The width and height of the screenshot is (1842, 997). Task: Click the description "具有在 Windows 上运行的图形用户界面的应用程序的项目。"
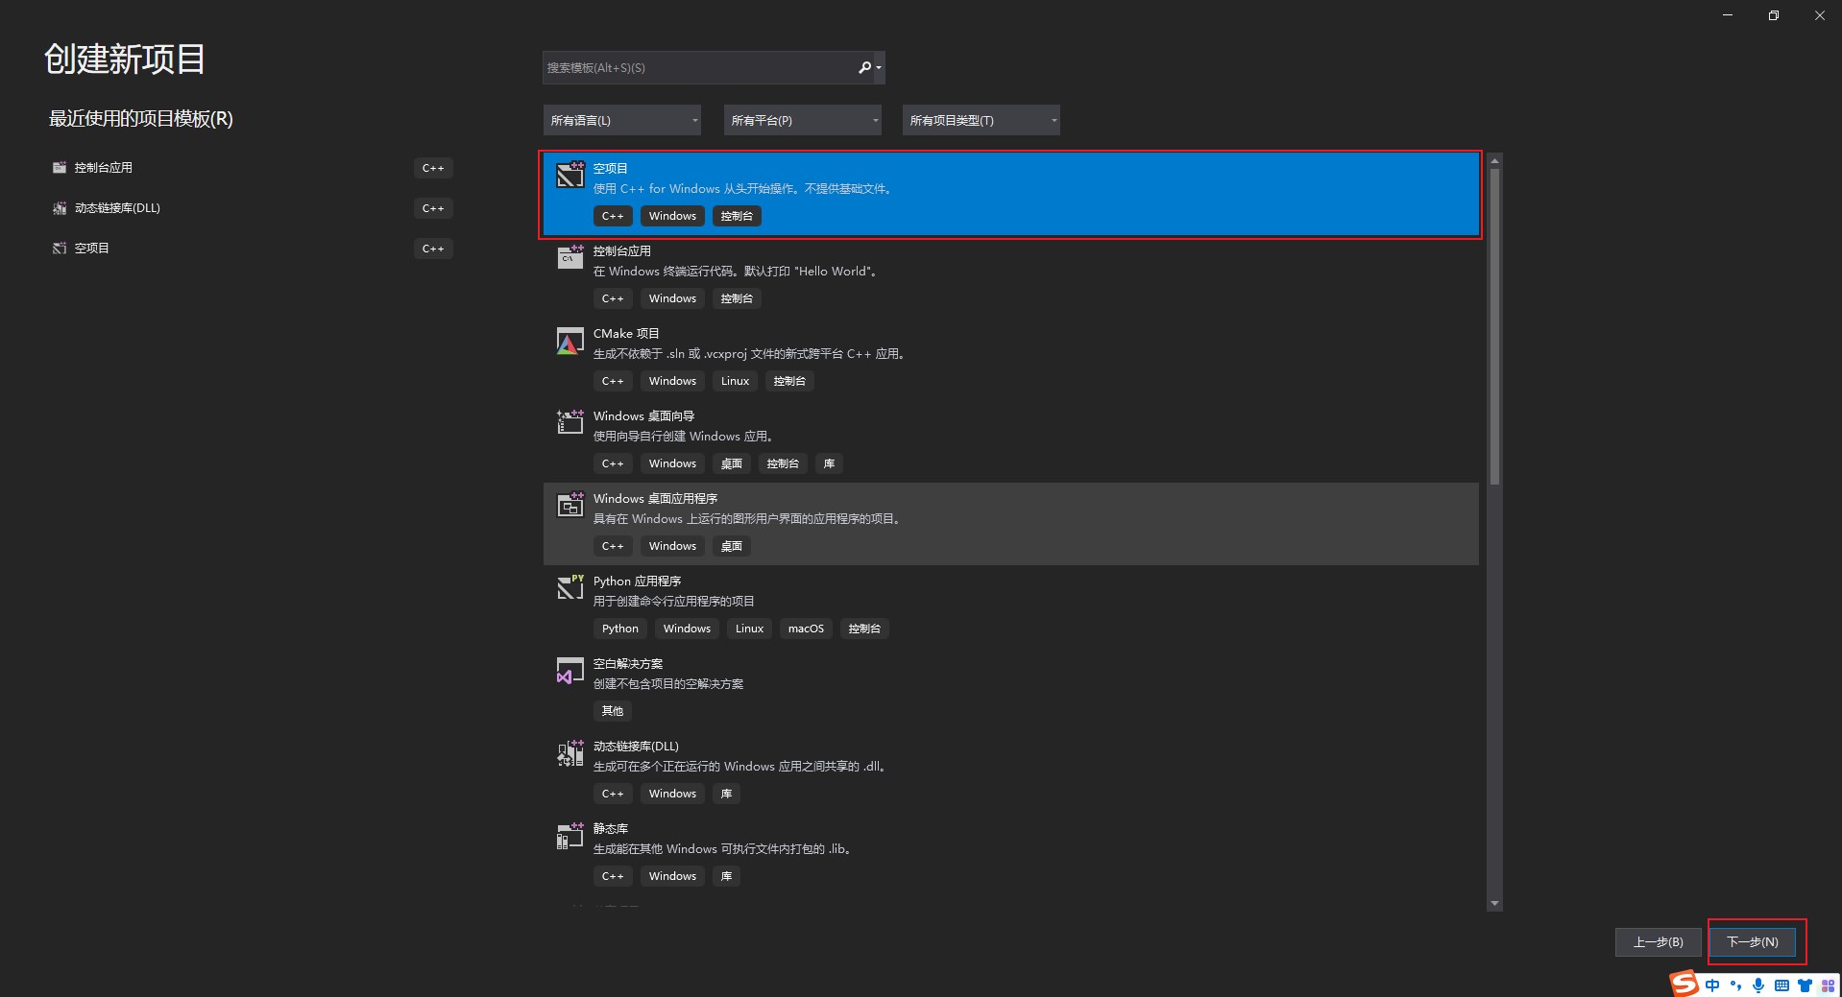coord(746,519)
